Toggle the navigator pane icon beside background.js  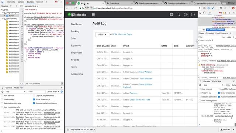pyautogui.click(x=21, y=6)
